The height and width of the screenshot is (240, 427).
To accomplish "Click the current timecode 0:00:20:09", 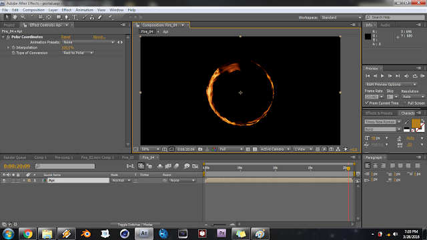I will pos(17,166).
